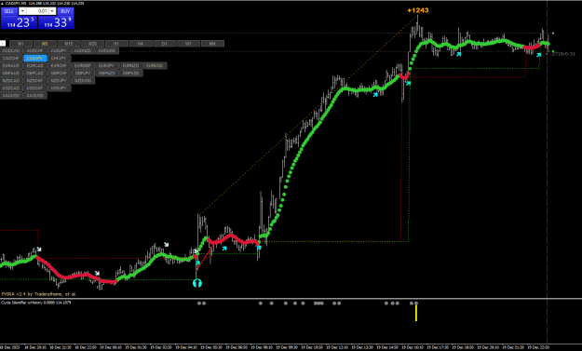The width and height of the screenshot is (582, 351).
Task: Load the NZDUSD symbol
Action: tap(83, 80)
